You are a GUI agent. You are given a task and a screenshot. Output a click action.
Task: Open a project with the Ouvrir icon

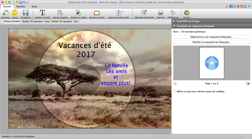click(x=15, y=13)
